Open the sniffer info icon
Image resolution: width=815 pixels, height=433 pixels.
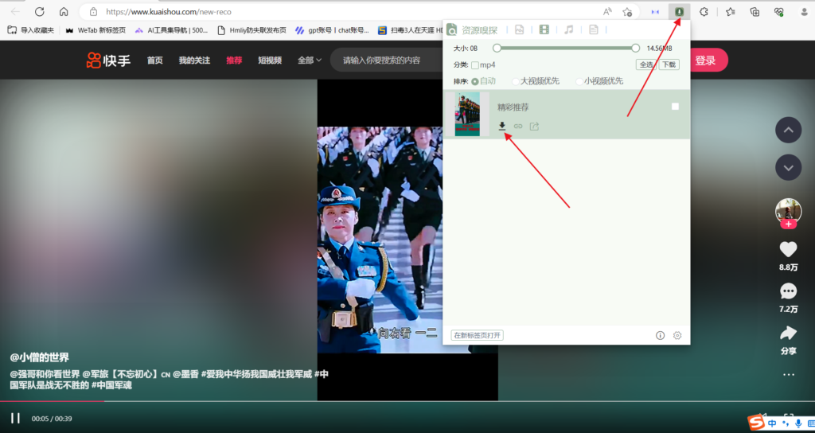coord(660,335)
